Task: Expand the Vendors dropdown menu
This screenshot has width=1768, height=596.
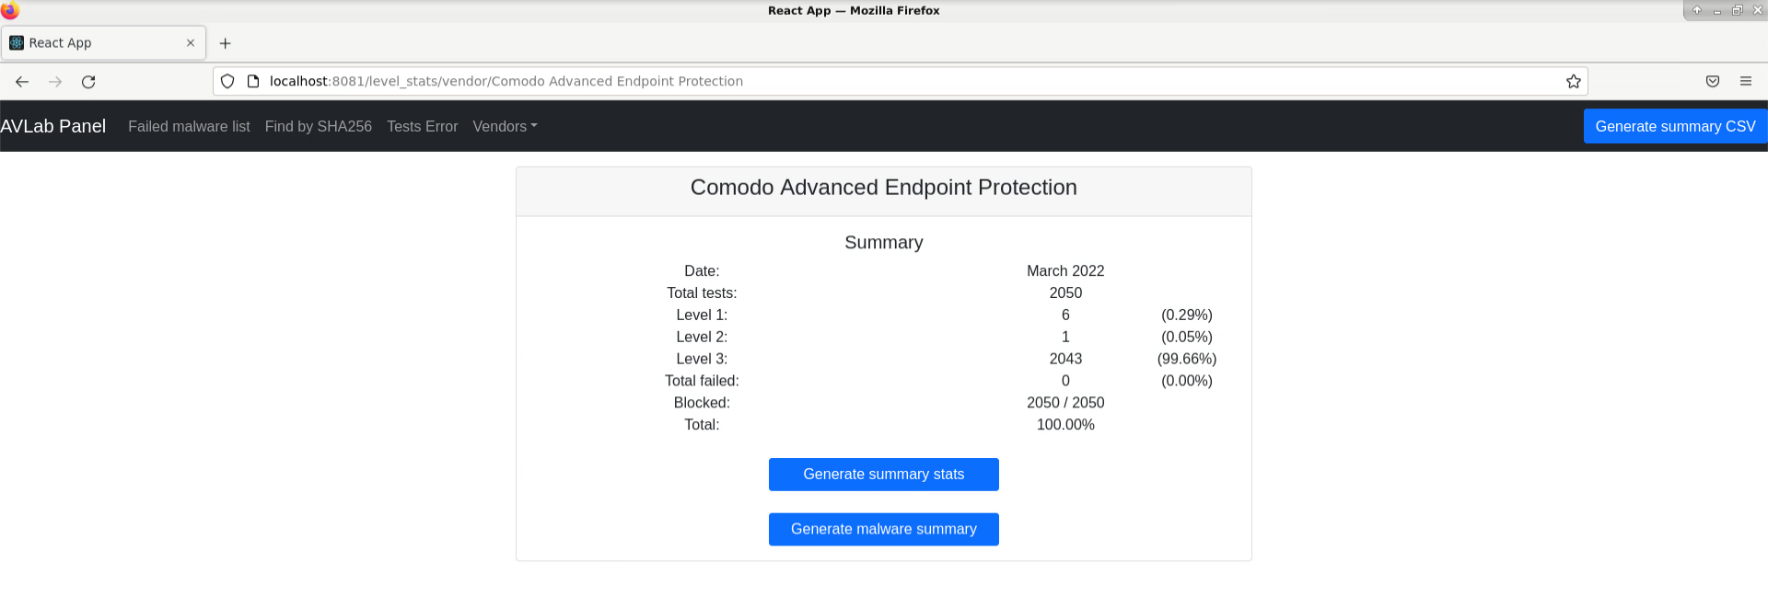Action: (x=505, y=127)
